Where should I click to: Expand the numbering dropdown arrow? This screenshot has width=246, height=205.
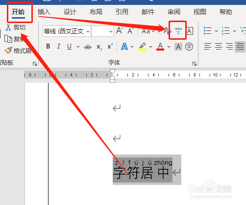click(234, 31)
